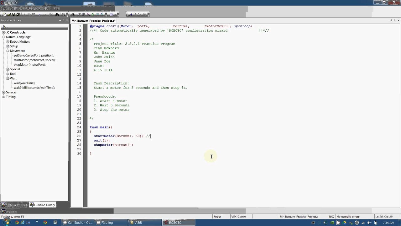Expand the _C Constructs node

4,32
